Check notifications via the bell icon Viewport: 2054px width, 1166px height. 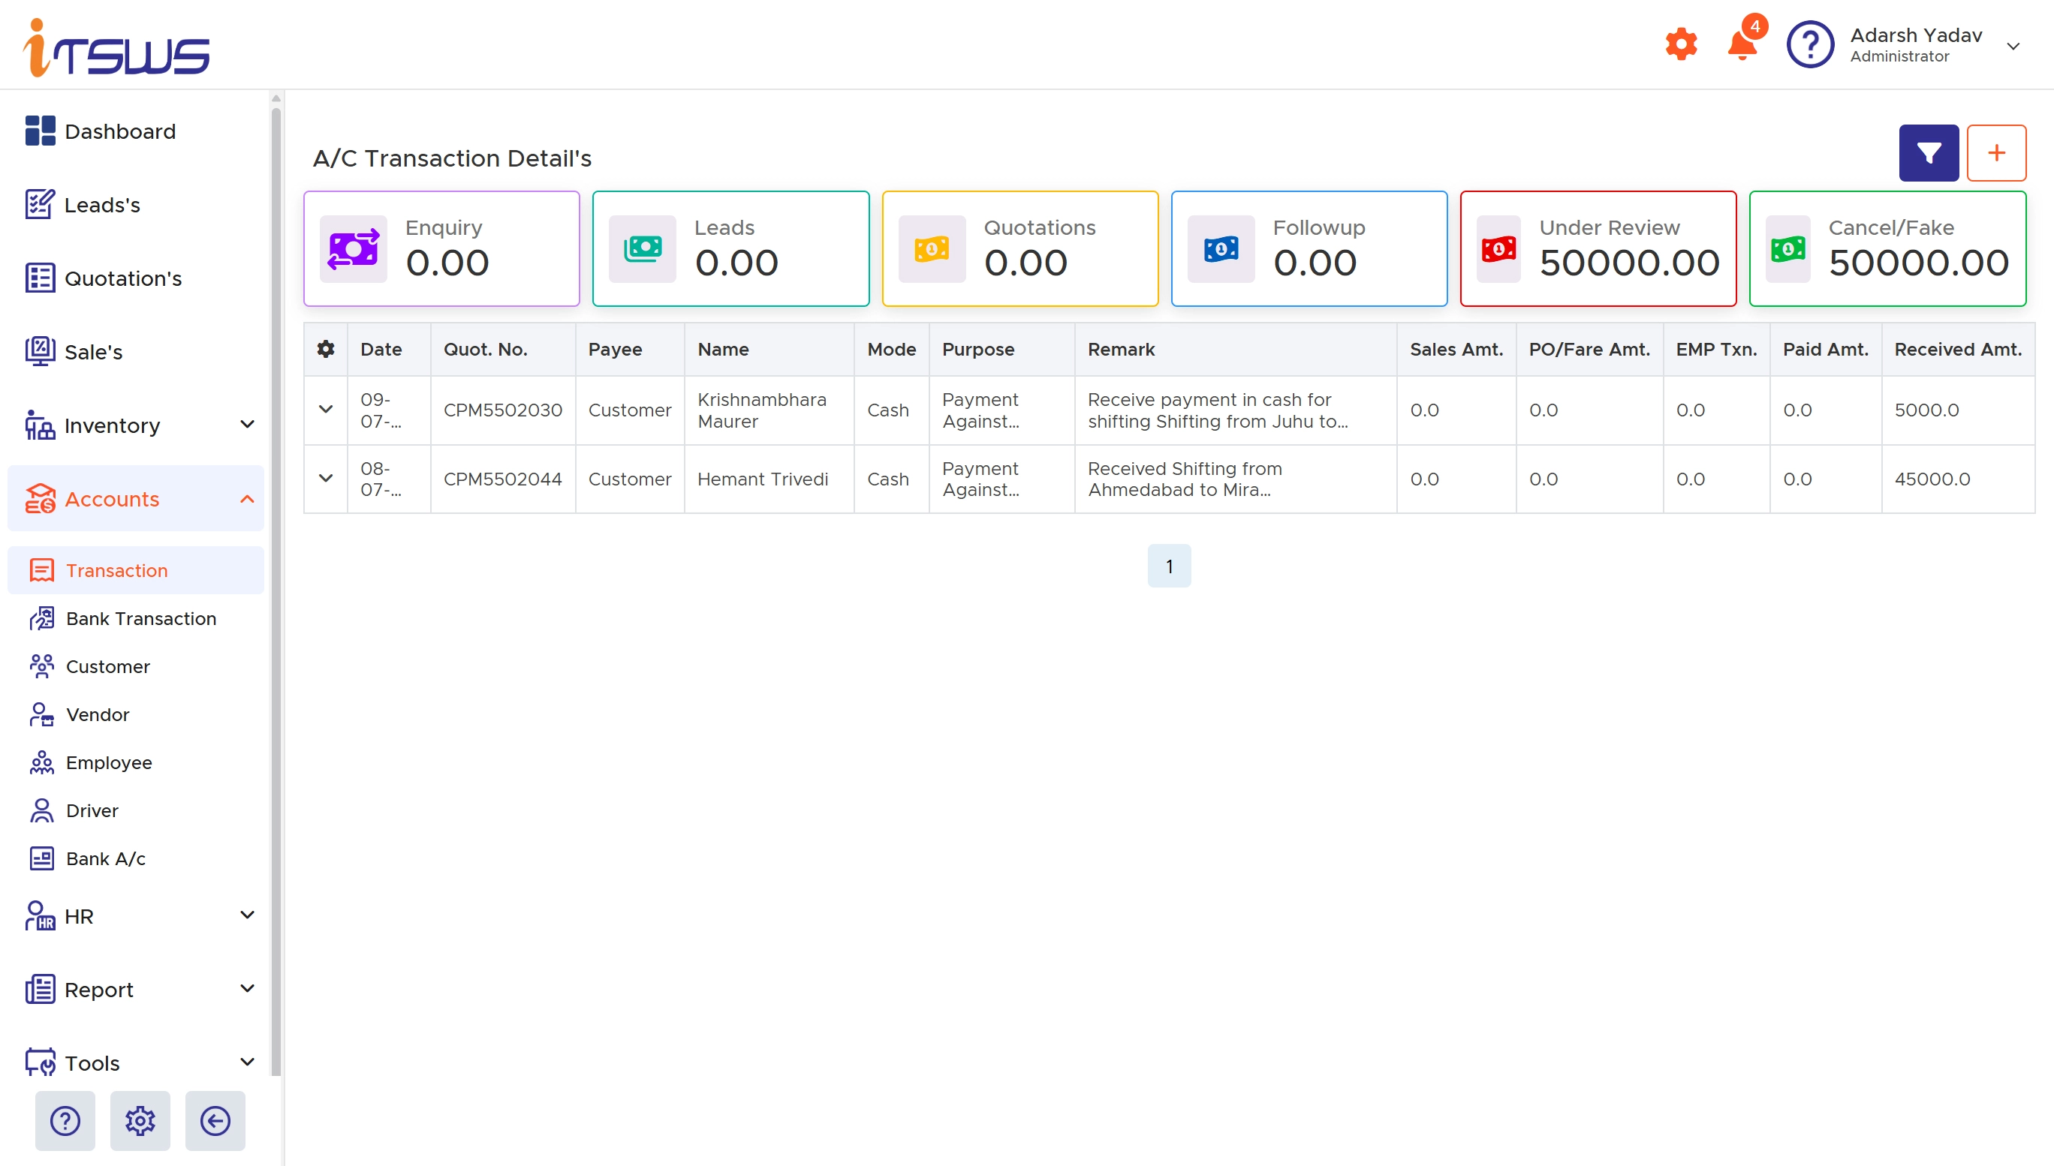click(x=1742, y=44)
